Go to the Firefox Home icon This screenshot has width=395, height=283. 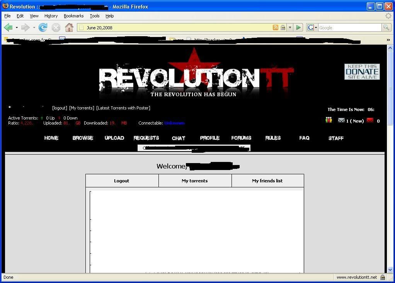(x=69, y=27)
